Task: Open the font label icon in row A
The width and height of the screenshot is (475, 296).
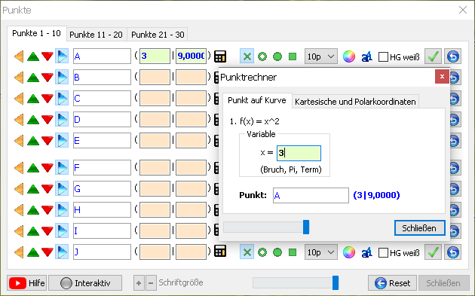Action: tap(366, 56)
